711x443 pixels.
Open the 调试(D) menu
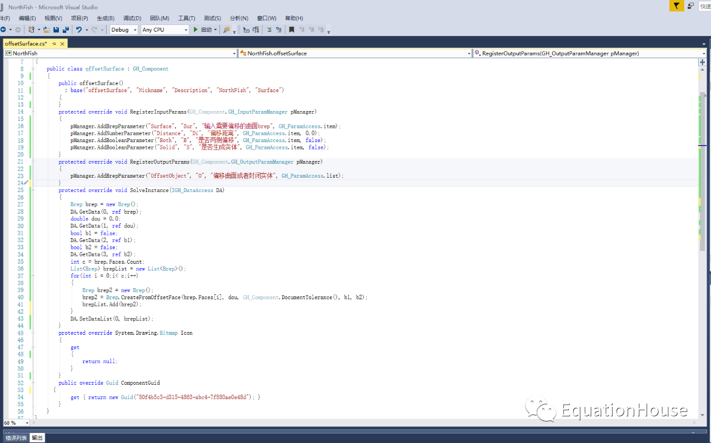tap(132, 18)
